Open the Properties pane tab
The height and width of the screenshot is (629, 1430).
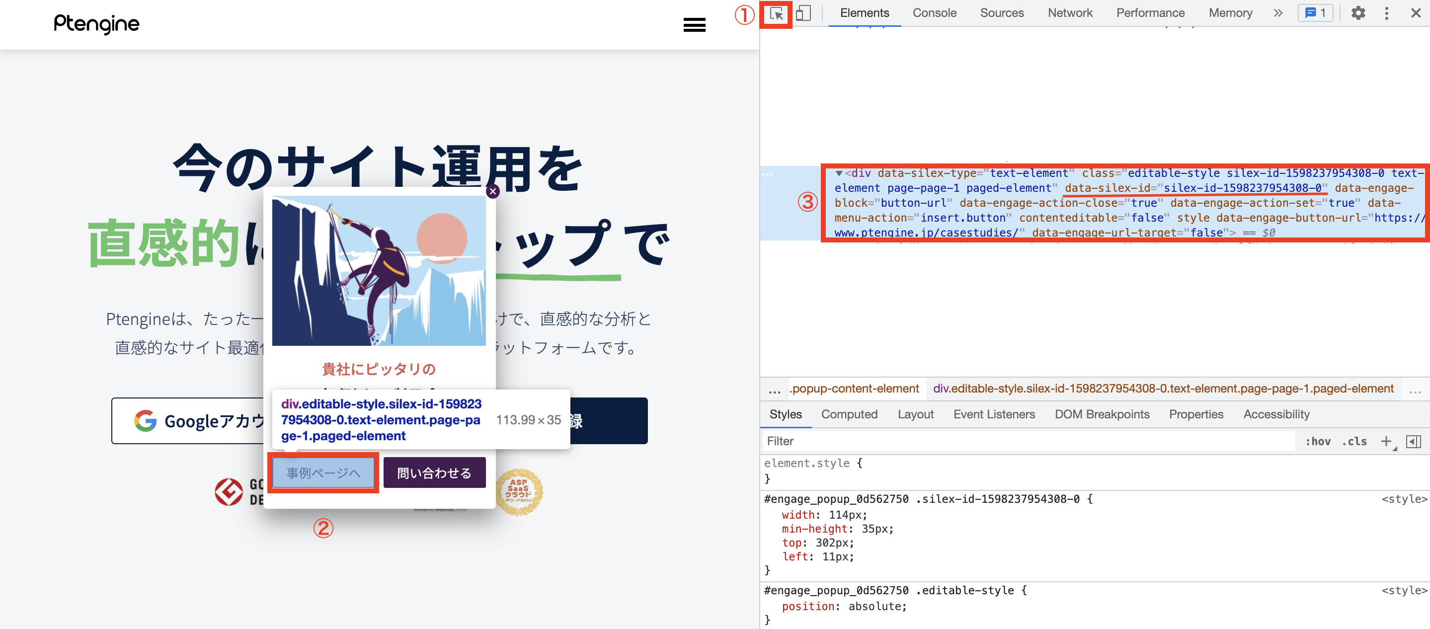tap(1196, 415)
